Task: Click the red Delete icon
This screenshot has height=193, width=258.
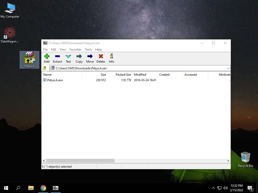Action: click(x=101, y=56)
